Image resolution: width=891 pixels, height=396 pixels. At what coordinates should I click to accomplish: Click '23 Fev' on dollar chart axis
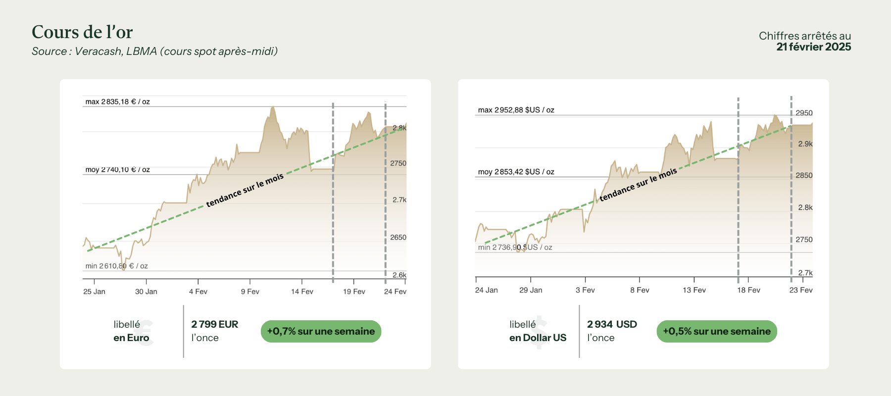pos(801,290)
